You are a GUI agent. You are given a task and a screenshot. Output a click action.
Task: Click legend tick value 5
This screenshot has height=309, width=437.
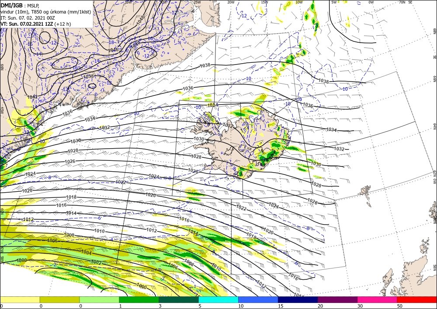[x=200, y=306]
